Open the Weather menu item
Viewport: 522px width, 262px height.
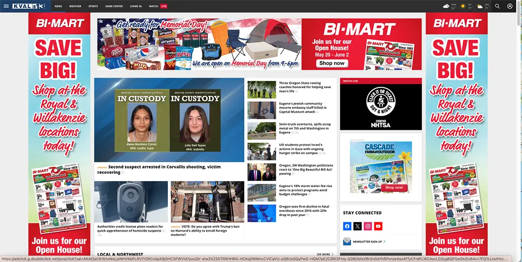[75, 6]
